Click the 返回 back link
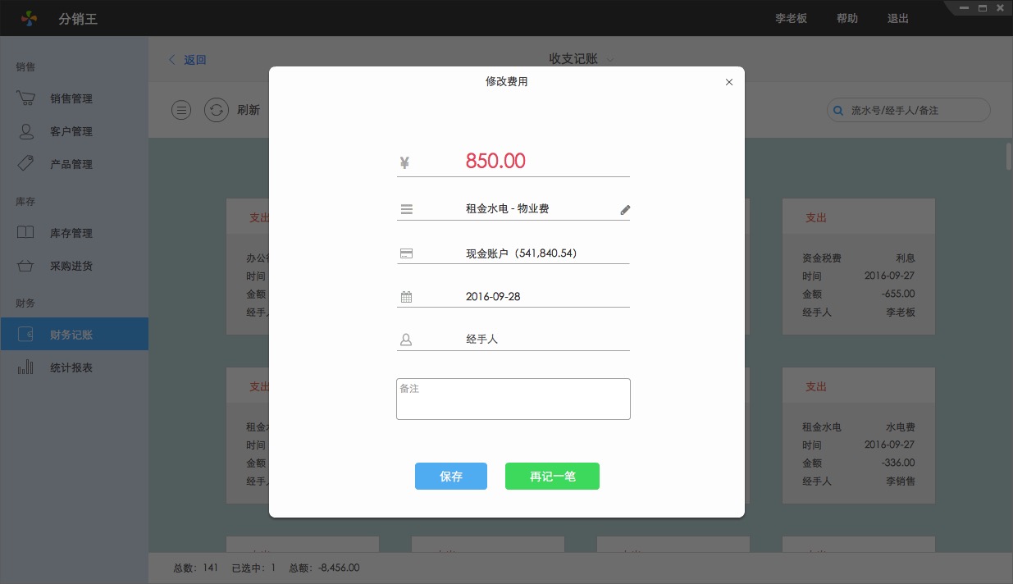 coord(188,60)
